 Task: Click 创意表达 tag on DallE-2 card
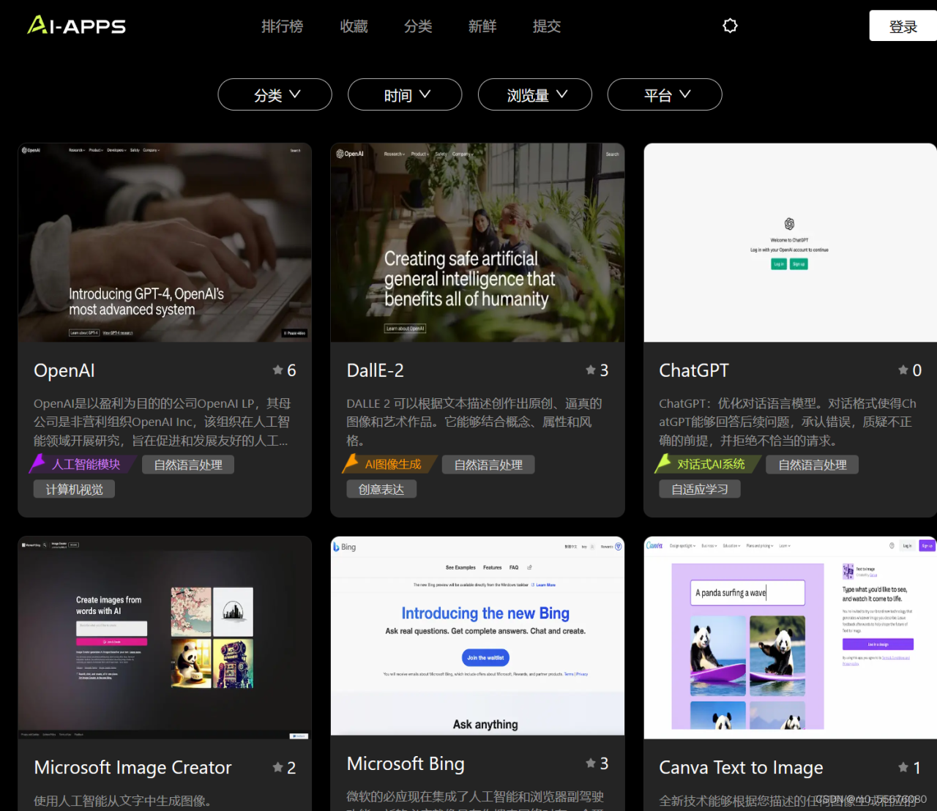pos(381,489)
